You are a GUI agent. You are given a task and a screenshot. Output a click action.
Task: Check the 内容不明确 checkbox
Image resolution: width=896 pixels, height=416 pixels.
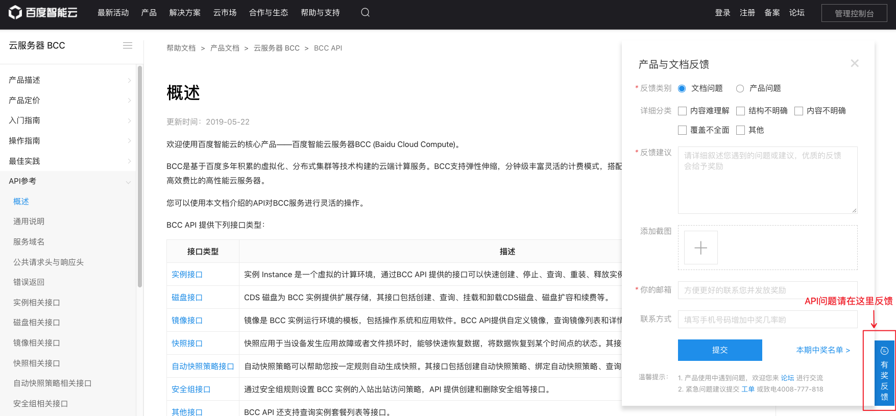tap(798, 111)
